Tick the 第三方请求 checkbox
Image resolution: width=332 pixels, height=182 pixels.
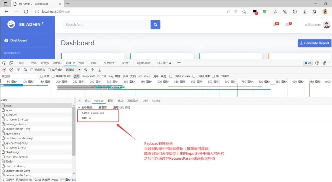tap(213, 76)
